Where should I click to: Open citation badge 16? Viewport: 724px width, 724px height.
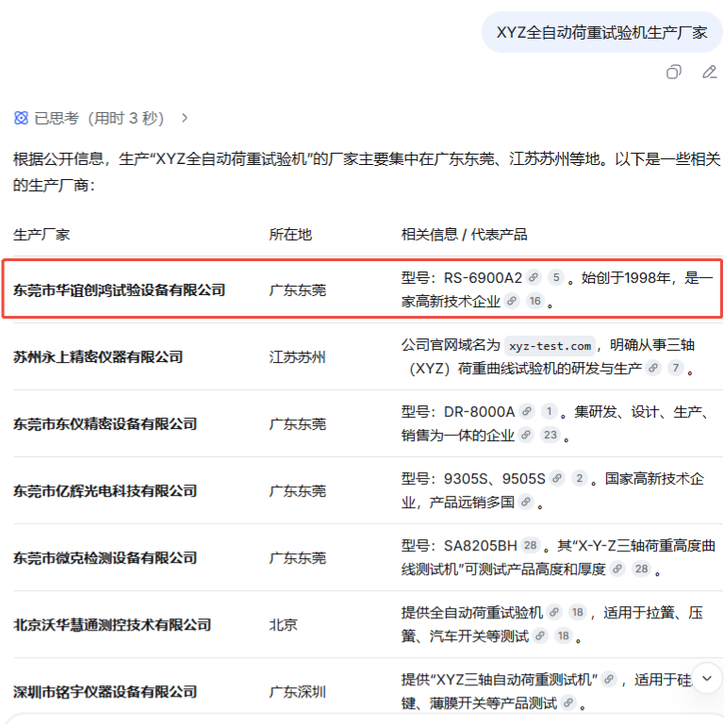535,301
